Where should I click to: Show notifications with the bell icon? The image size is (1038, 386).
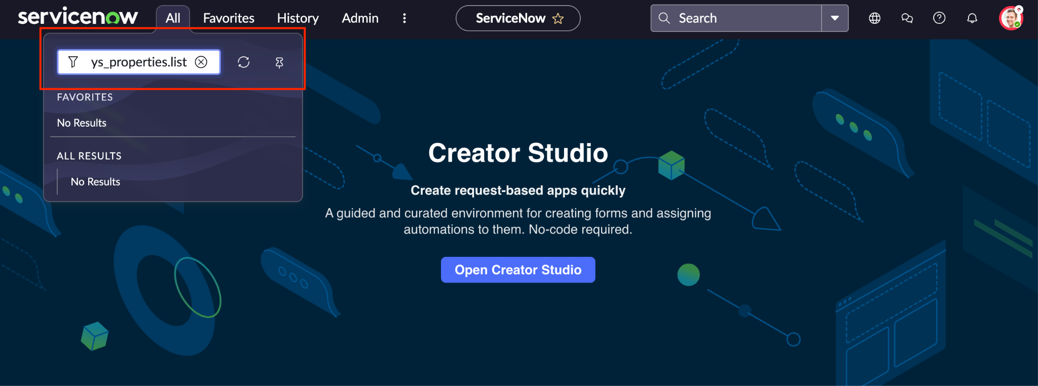click(x=972, y=18)
